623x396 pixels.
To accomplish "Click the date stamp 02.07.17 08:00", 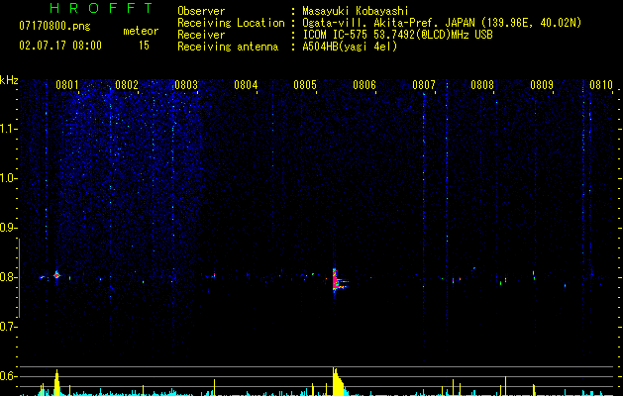I will click(60, 46).
